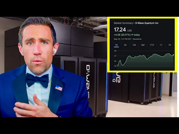Click the 17 axis label on chart
The image size is (179, 134).
point(115,56)
